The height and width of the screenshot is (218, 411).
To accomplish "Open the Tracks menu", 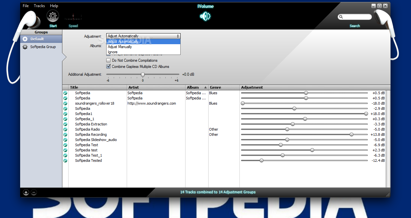I will [39, 6].
